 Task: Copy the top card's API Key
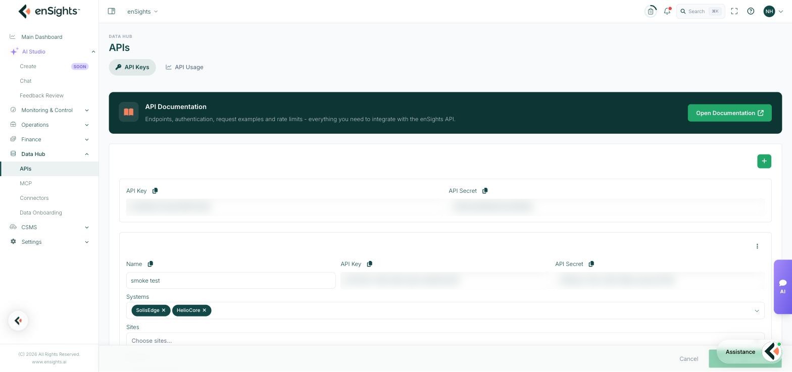pyautogui.click(x=155, y=191)
